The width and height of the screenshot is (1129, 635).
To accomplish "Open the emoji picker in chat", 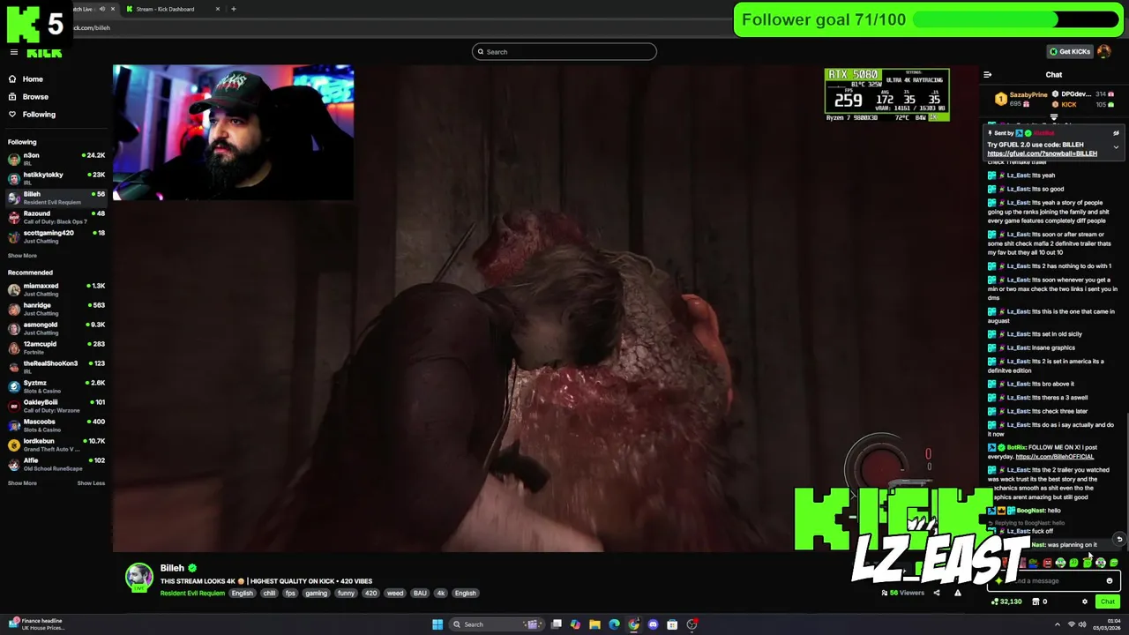I will coord(1110,581).
